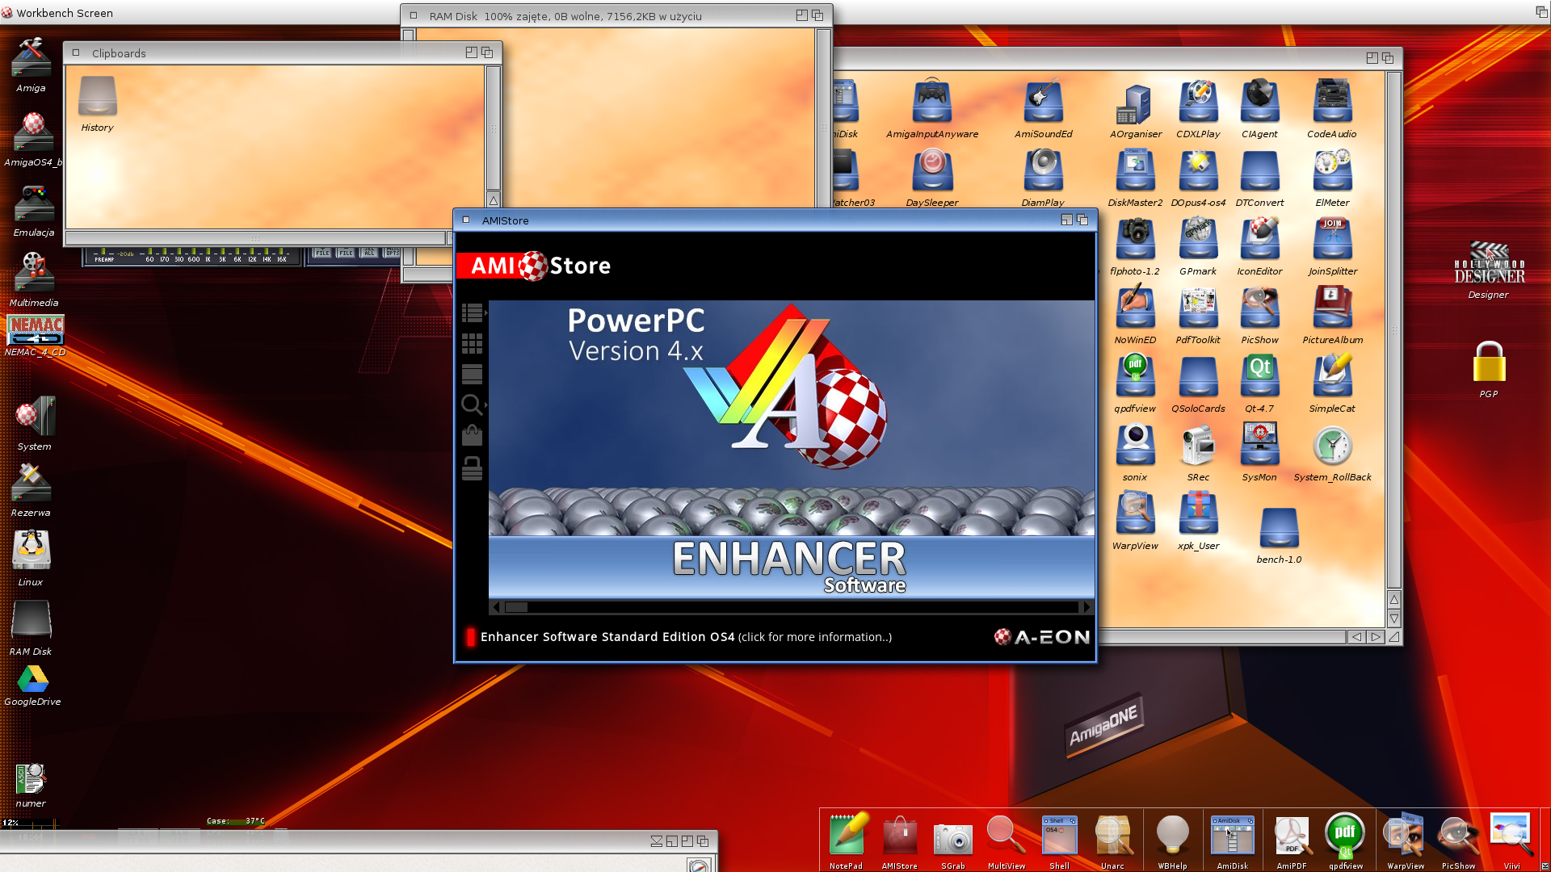Open Enhancer Software Standard Edition information link

pyautogui.click(x=686, y=637)
